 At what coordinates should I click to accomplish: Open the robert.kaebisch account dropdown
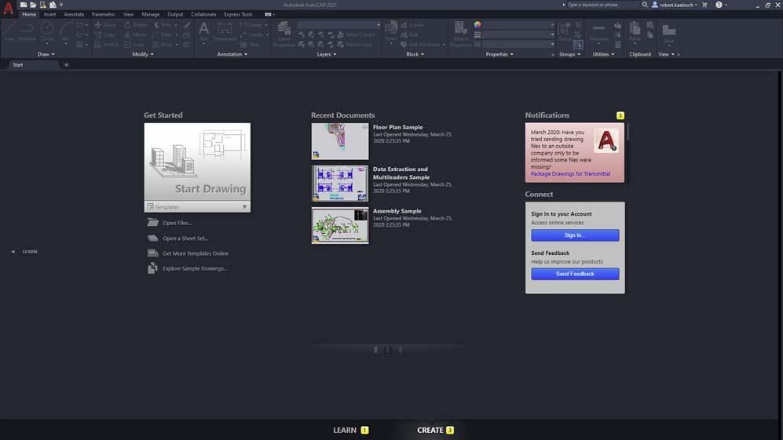click(x=674, y=5)
